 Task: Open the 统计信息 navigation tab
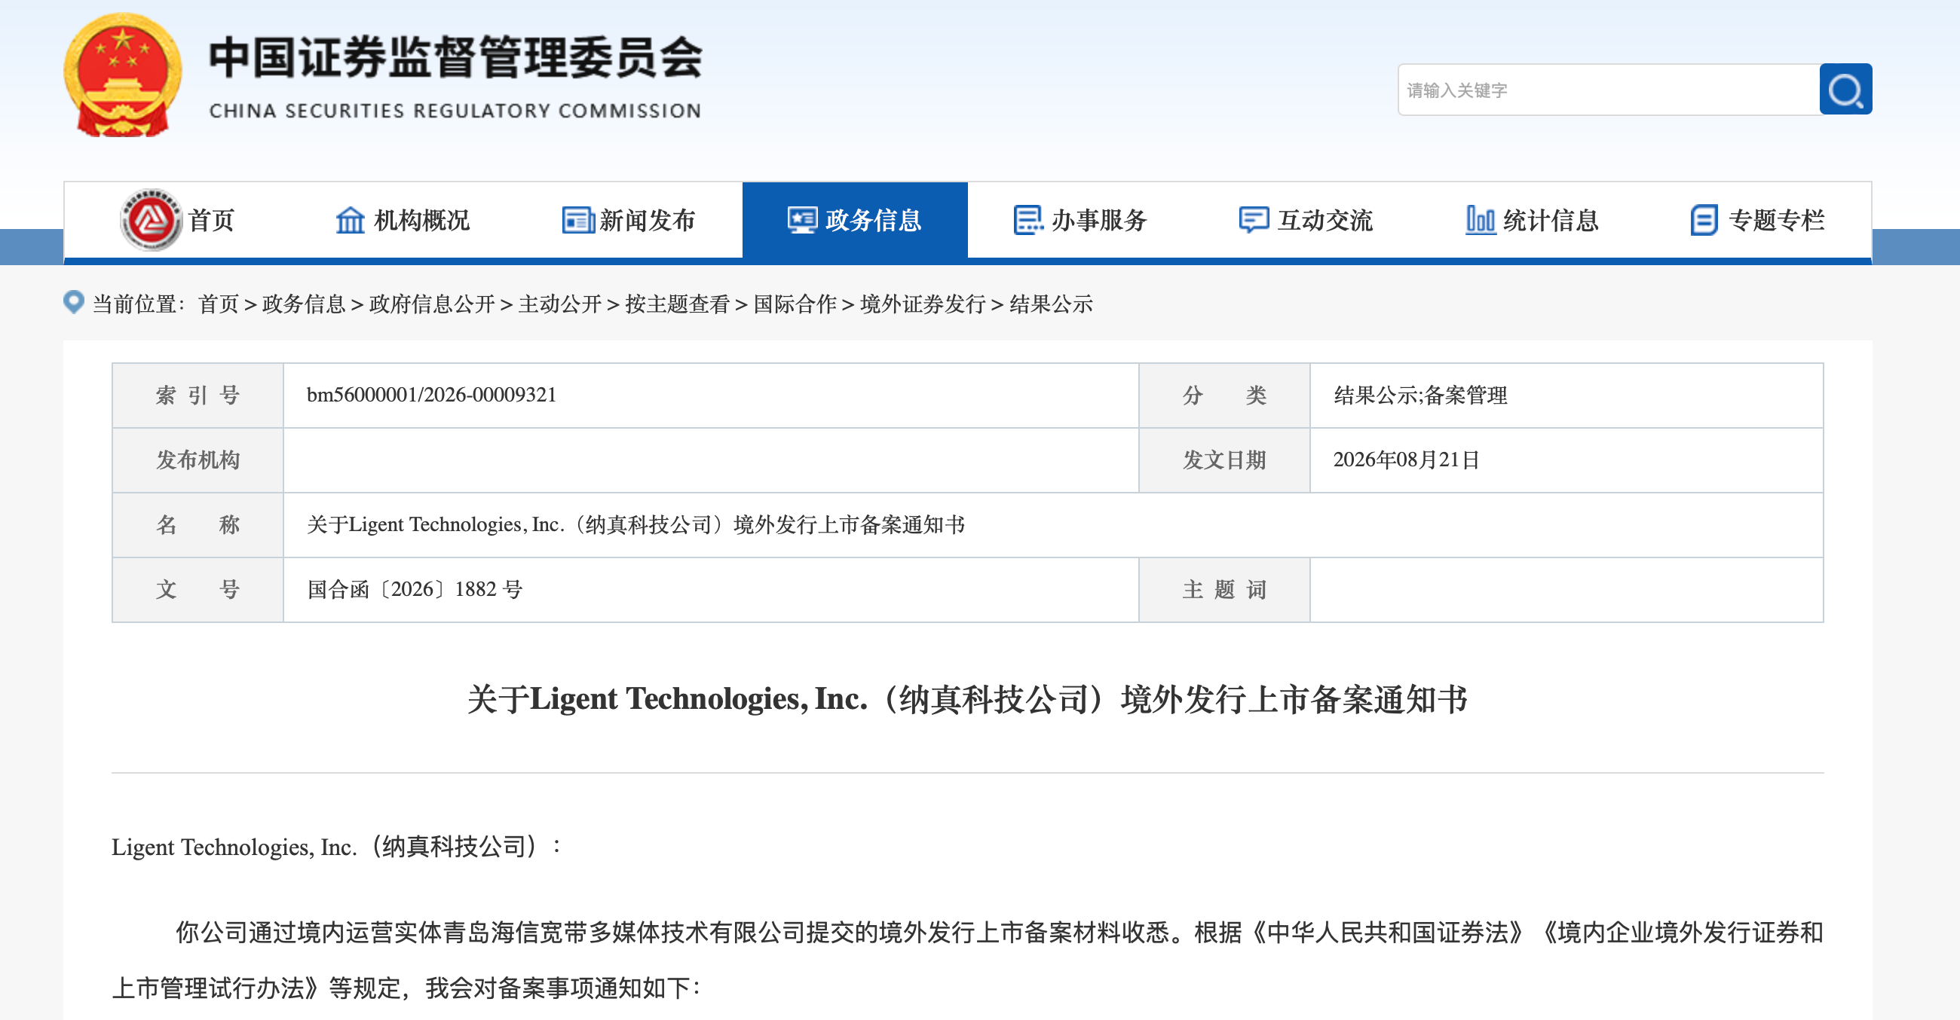1532,221
